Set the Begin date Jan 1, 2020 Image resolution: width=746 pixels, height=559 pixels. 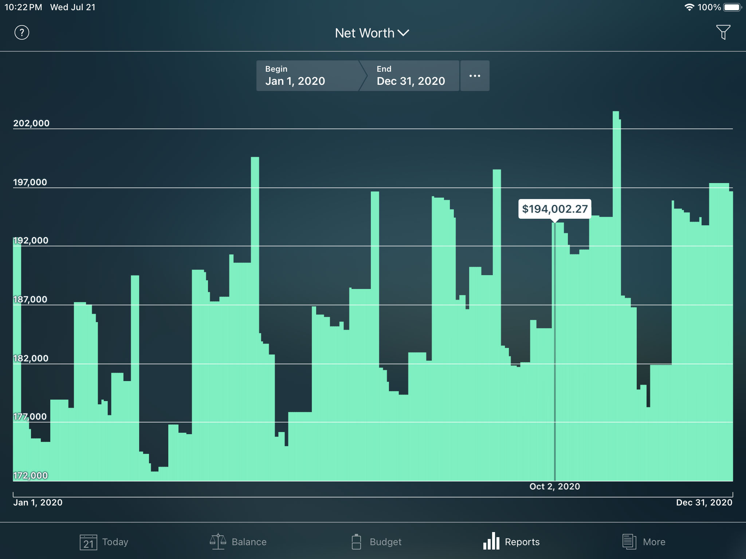tap(308, 76)
